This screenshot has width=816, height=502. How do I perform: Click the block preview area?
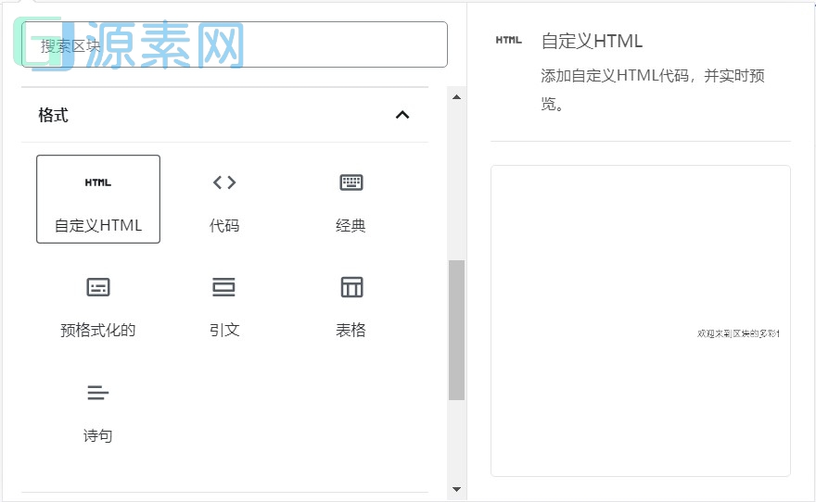click(641, 320)
